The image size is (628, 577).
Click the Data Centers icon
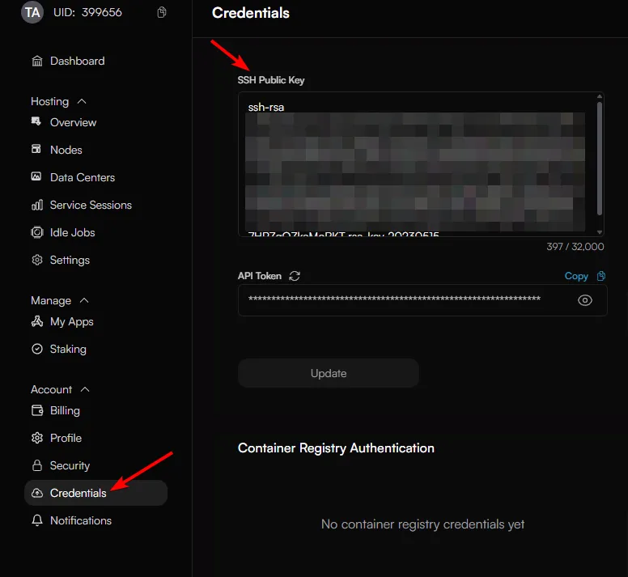(36, 176)
